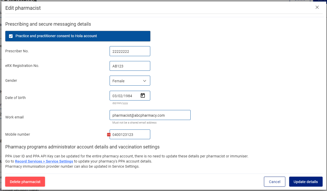Click the 'Prescribing and secure messaging details' heading
This screenshot has width=327, height=191.
48,24
